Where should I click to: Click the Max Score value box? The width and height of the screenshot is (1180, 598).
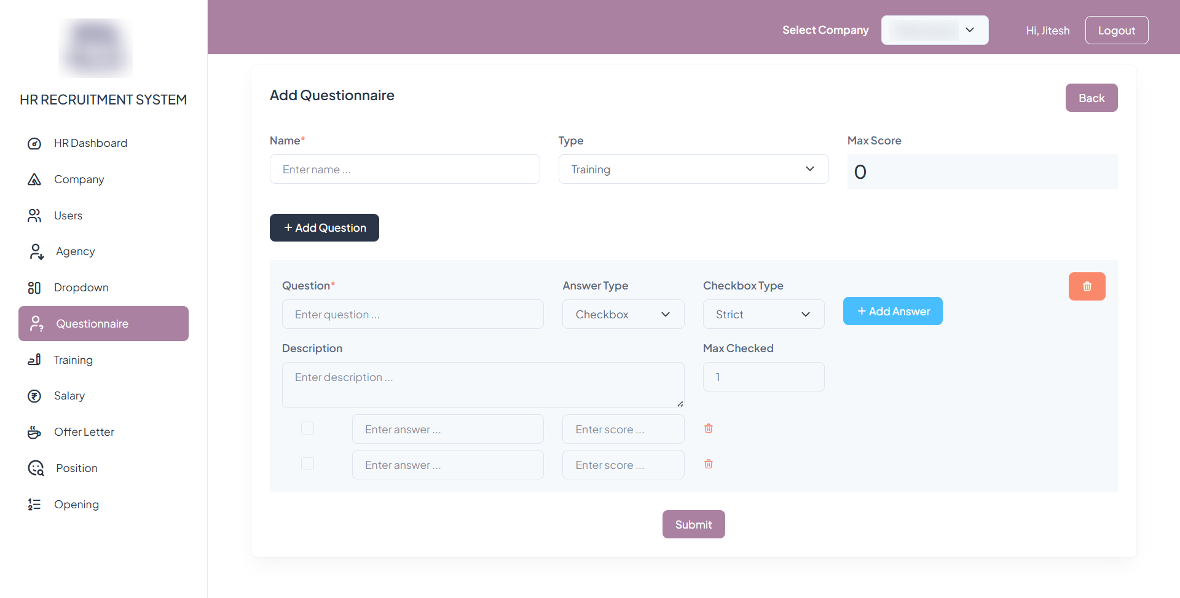click(982, 171)
